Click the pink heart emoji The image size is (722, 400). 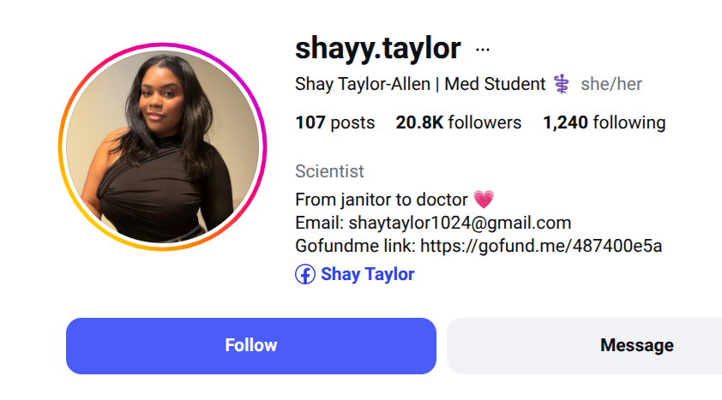click(x=484, y=200)
